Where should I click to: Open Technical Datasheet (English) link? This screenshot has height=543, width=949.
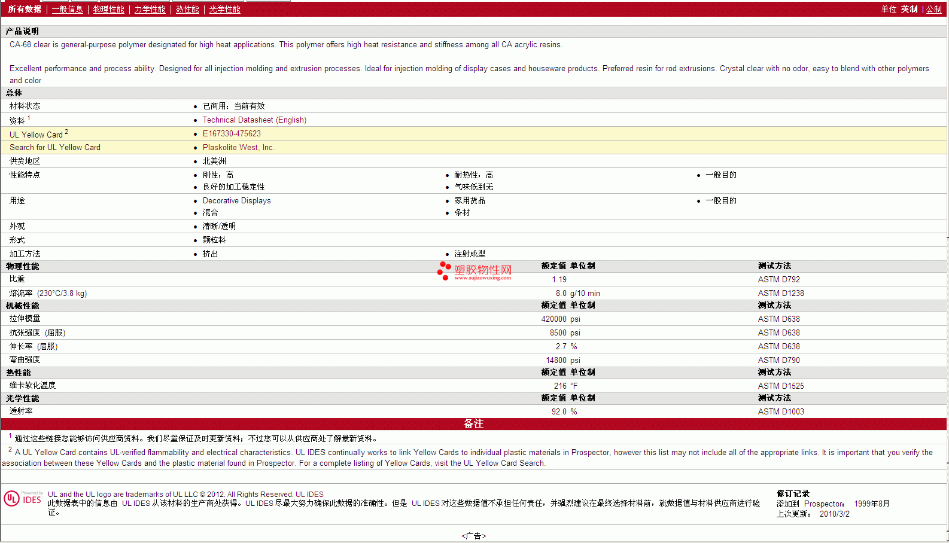(254, 120)
